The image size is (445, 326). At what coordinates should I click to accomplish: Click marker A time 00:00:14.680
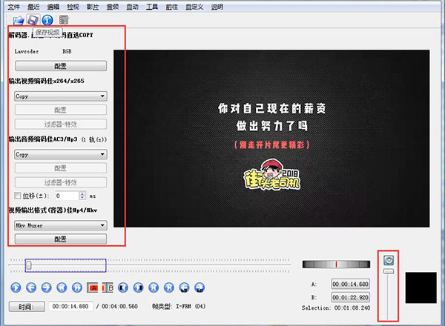click(351, 284)
